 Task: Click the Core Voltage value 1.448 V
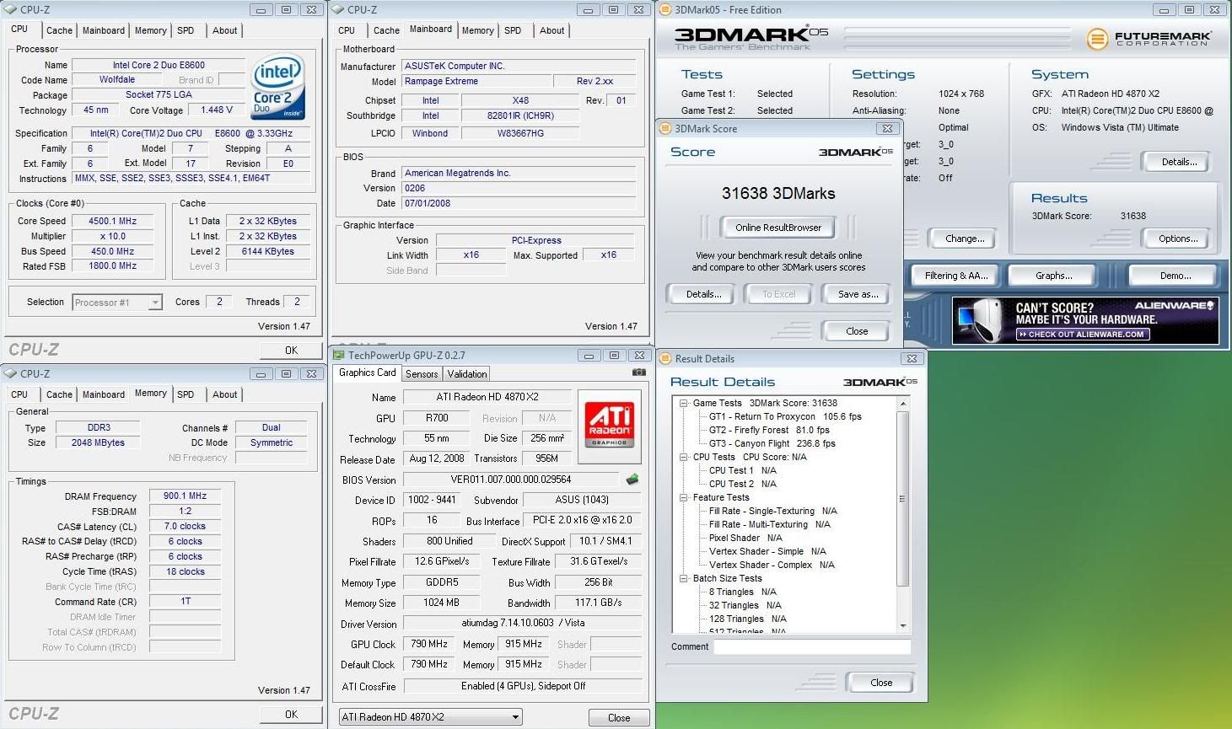click(x=217, y=110)
